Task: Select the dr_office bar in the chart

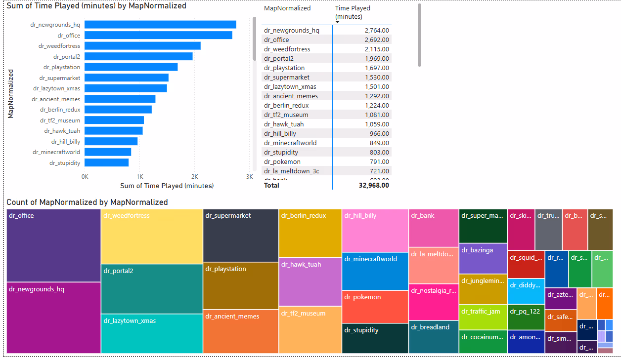Action: tap(159, 35)
